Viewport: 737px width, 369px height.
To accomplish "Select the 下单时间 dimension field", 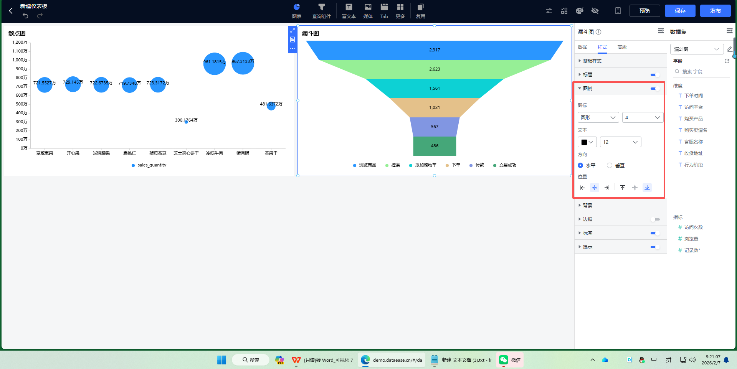I will click(694, 96).
